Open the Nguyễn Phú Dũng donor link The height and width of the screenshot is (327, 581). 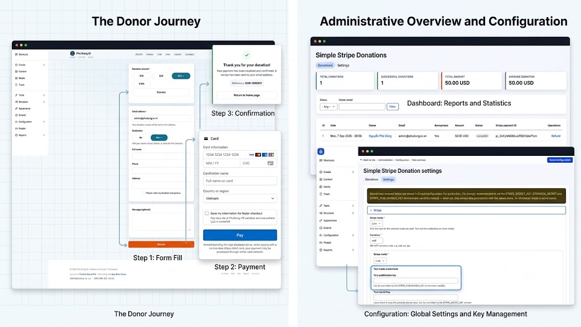(380, 136)
